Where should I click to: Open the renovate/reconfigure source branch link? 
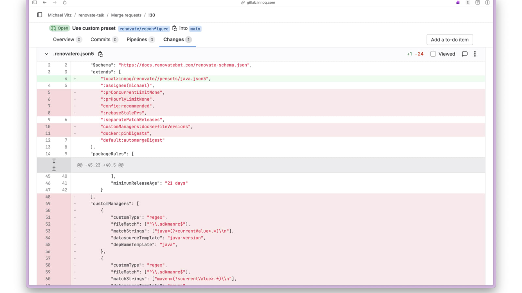click(x=144, y=29)
